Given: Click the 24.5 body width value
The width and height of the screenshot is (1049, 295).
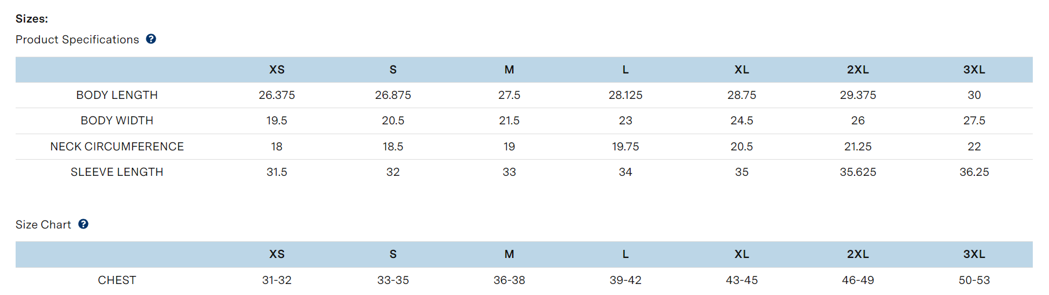Looking at the screenshot, I should point(742,120).
